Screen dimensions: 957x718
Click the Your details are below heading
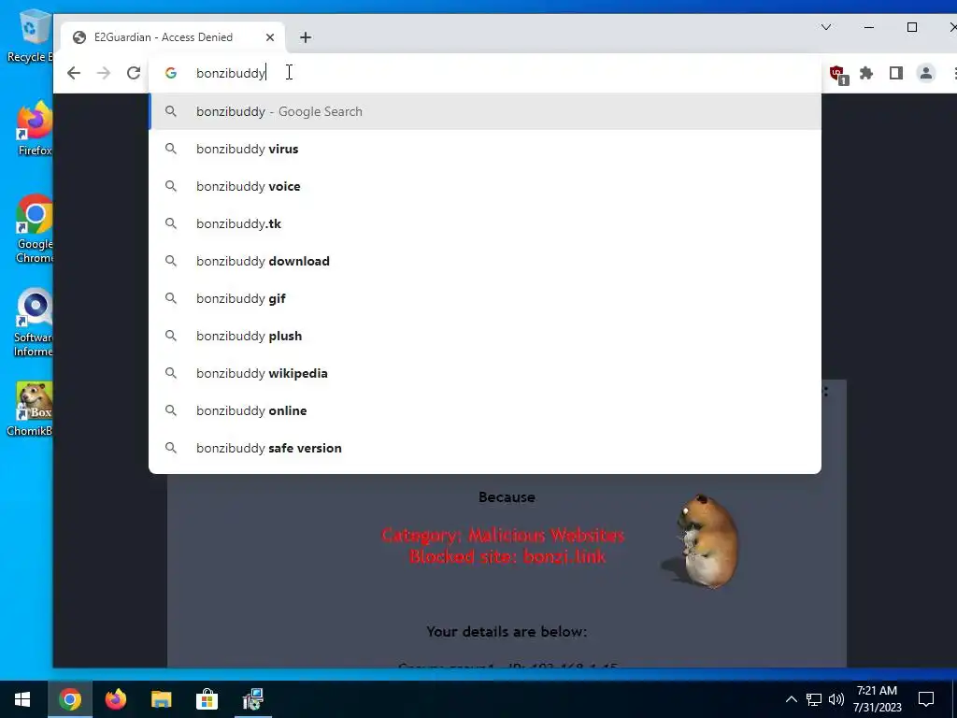[507, 631]
